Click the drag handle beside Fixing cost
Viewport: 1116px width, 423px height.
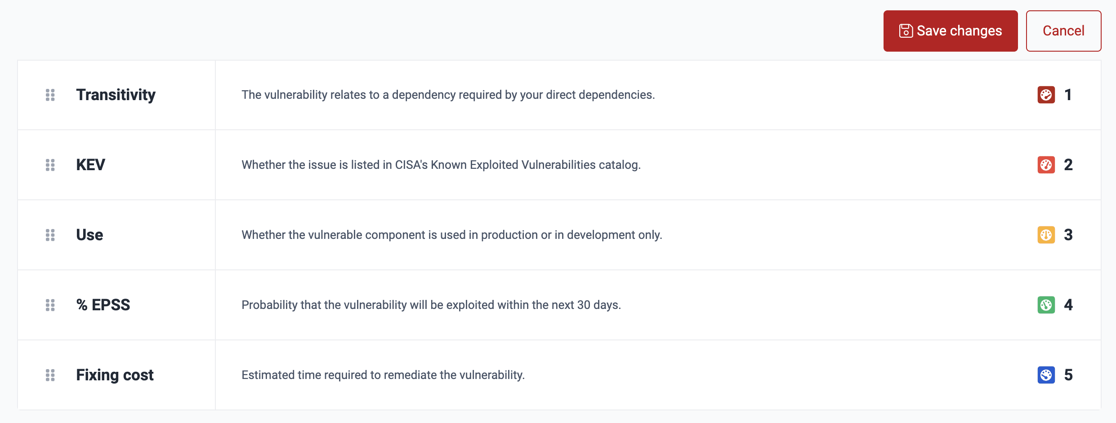point(50,375)
